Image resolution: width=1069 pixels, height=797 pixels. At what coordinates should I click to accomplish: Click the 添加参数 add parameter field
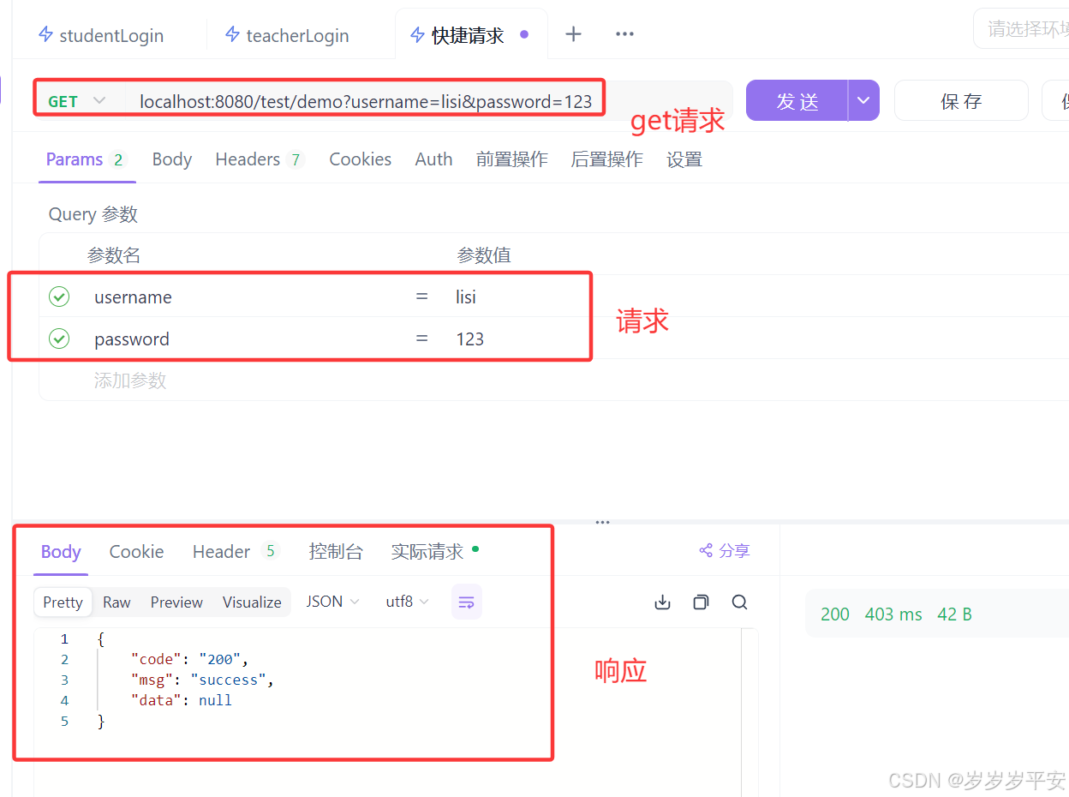click(129, 381)
